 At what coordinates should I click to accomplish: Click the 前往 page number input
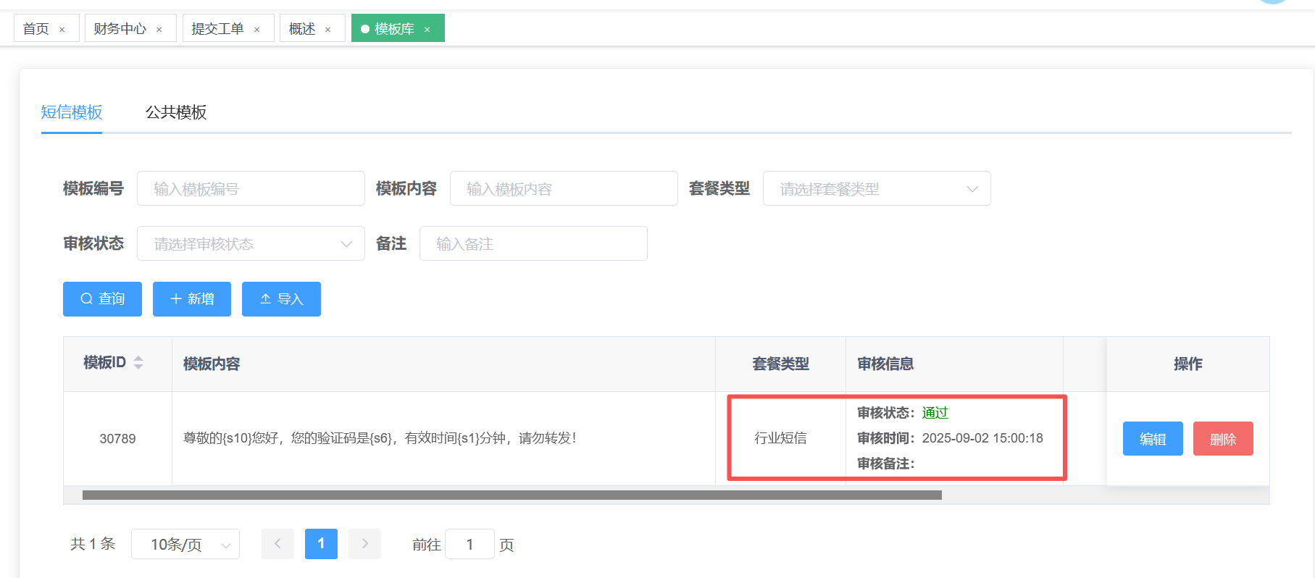tap(469, 544)
